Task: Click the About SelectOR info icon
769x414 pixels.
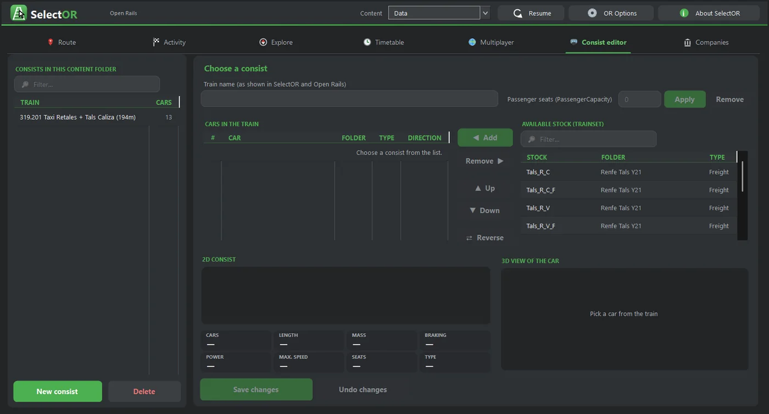Action: 684,13
